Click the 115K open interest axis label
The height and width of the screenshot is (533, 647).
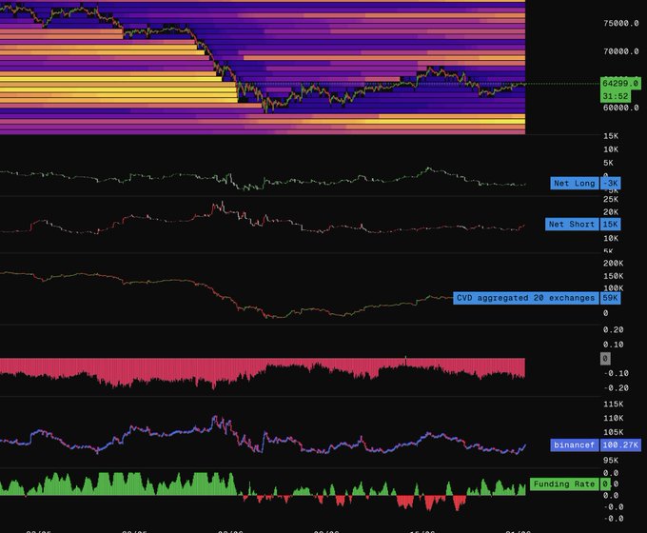[x=613, y=405]
